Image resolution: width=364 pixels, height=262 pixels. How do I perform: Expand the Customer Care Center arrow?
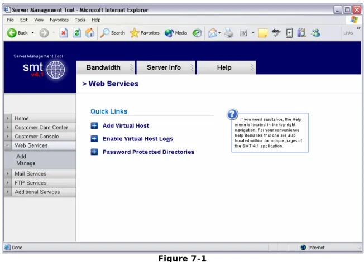pos(8,128)
